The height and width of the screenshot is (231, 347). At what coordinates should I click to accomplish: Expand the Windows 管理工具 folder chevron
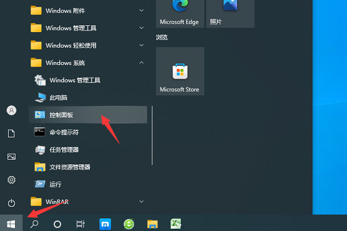142,28
